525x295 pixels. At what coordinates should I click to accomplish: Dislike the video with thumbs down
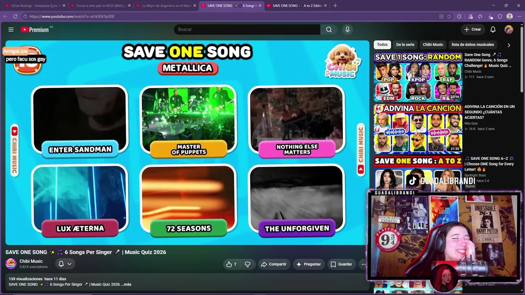coord(247,264)
